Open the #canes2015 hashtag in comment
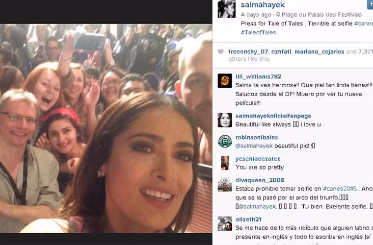This screenshot has height=245, width=373. click(340, 189)
